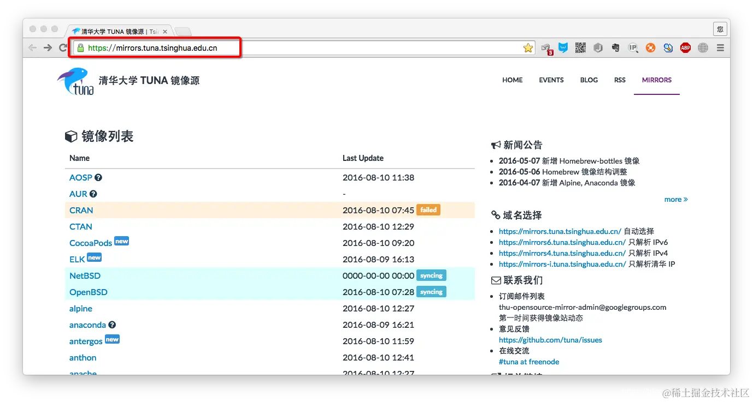Click the help icon next to AOSP
Viewport: 753px width, 402px height.
98,177
